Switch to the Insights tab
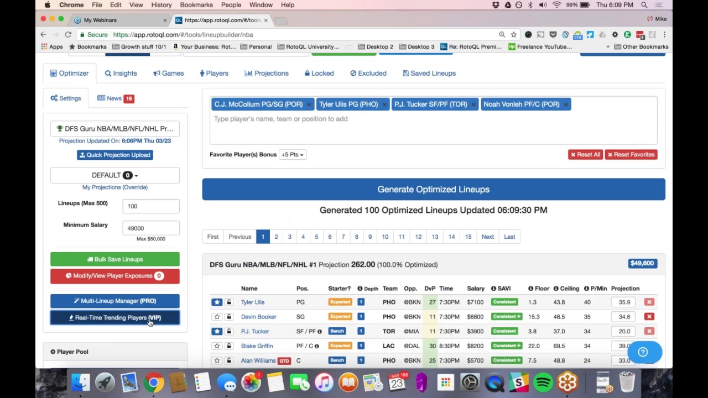708x398 pixels. point(121,74)
